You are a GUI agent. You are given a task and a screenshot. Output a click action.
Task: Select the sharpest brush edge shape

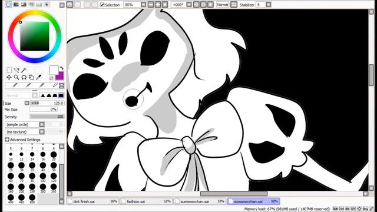coord(43,95)
